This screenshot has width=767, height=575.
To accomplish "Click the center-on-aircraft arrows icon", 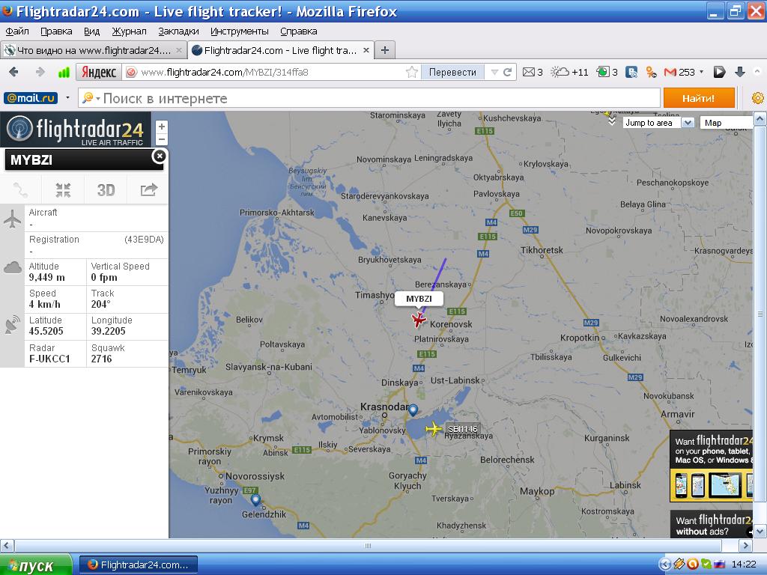I will click(63, 189).
